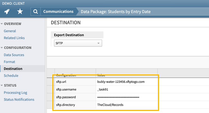The image size is (209, 113).
Task: Open Status Notifications page
Action: coord(19,99)
